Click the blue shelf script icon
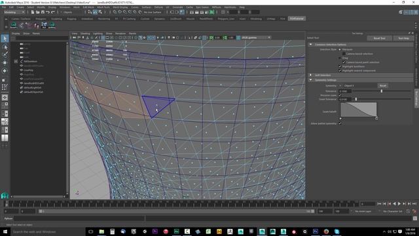 click(44, 26)
